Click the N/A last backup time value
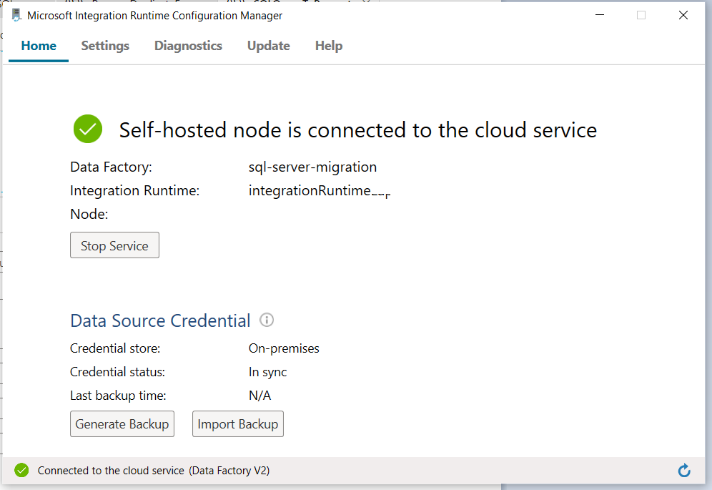The image size is (712, 490). pyautogui.click(x=259, y=396)
